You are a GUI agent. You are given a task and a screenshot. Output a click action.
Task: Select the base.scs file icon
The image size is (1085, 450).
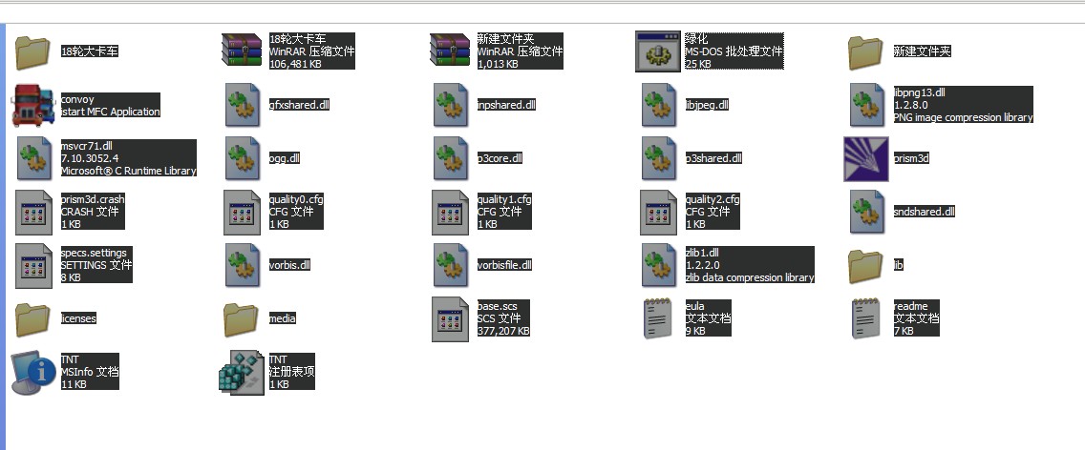451,318
